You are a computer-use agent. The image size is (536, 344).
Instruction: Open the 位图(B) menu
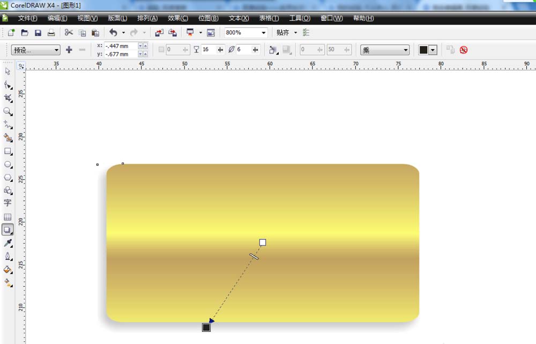[x=208, y=18]
